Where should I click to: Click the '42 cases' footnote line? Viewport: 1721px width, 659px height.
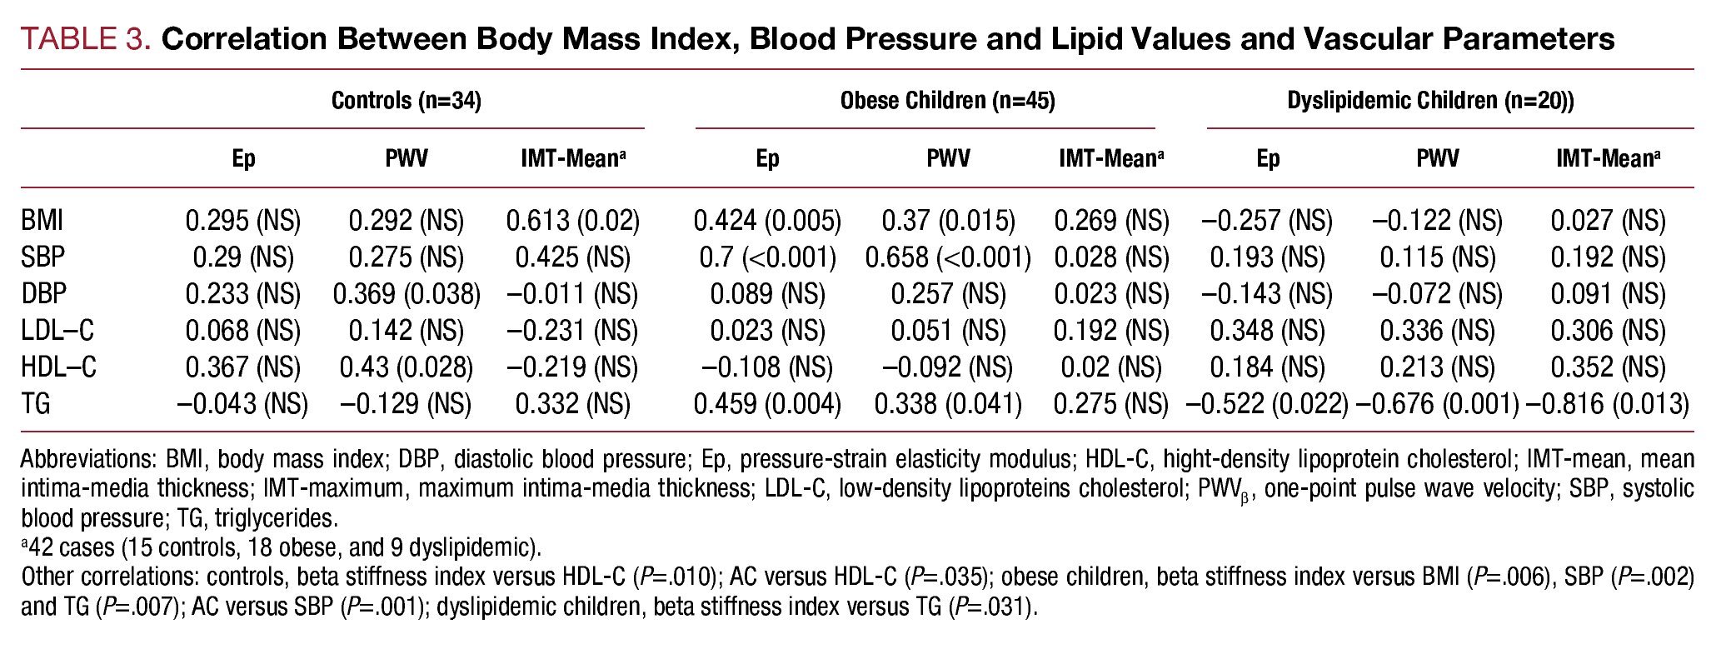[x=282, y=547]
